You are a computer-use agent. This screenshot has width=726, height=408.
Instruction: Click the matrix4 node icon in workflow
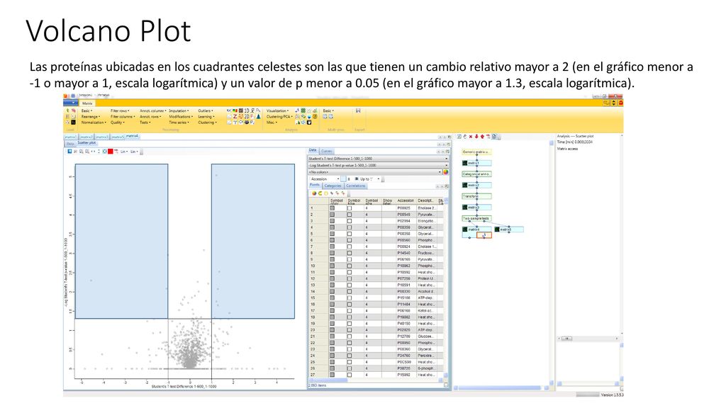coord(465,229)
